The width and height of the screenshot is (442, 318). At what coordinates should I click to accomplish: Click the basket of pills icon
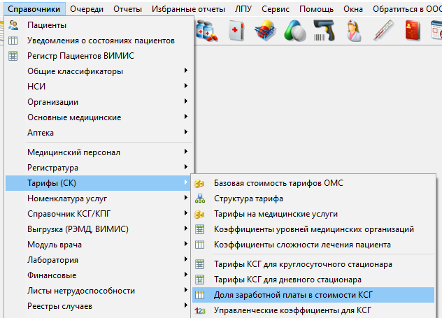click(265, 33)
